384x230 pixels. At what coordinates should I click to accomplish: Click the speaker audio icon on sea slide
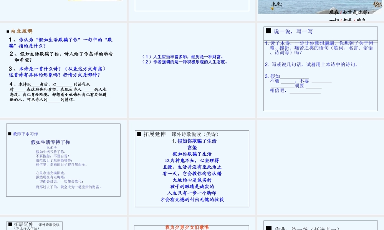click(x=272, y=8)
